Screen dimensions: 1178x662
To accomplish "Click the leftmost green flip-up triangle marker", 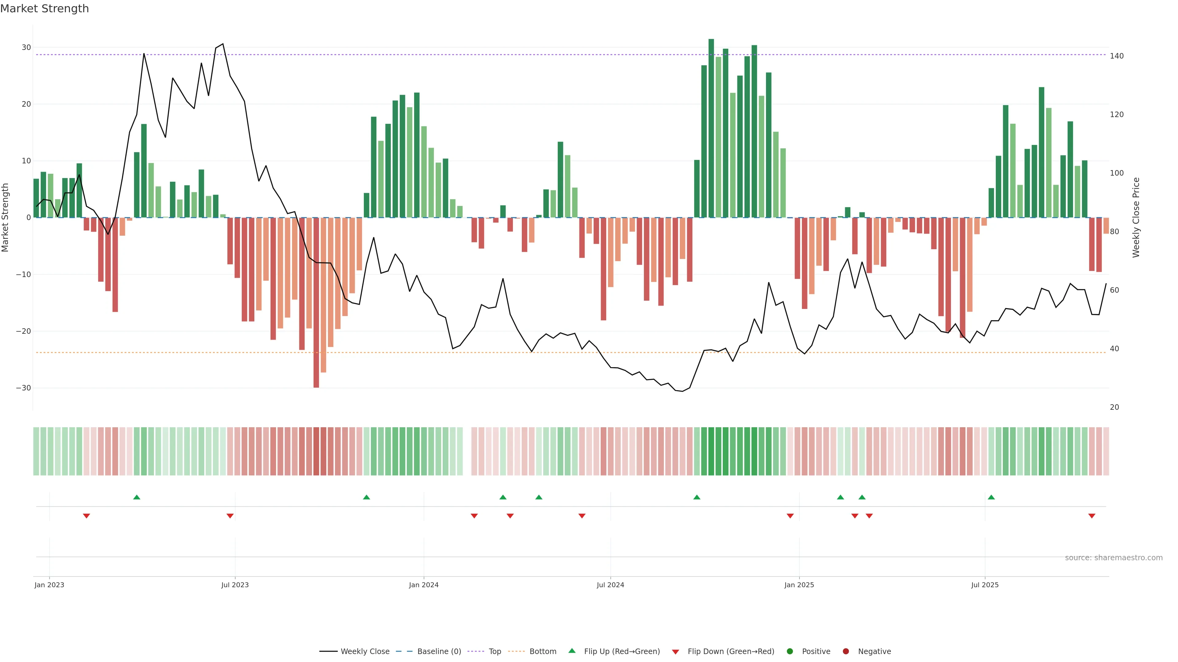I will pyautogui.click(x=136, y=497).
